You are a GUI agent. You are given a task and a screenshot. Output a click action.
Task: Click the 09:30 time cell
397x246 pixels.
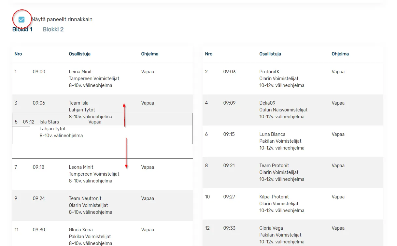(39, 230)
